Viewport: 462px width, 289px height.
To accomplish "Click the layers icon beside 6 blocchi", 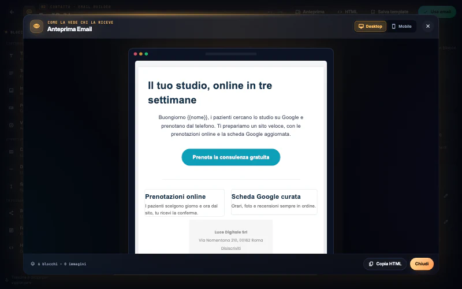I will 33,264.
